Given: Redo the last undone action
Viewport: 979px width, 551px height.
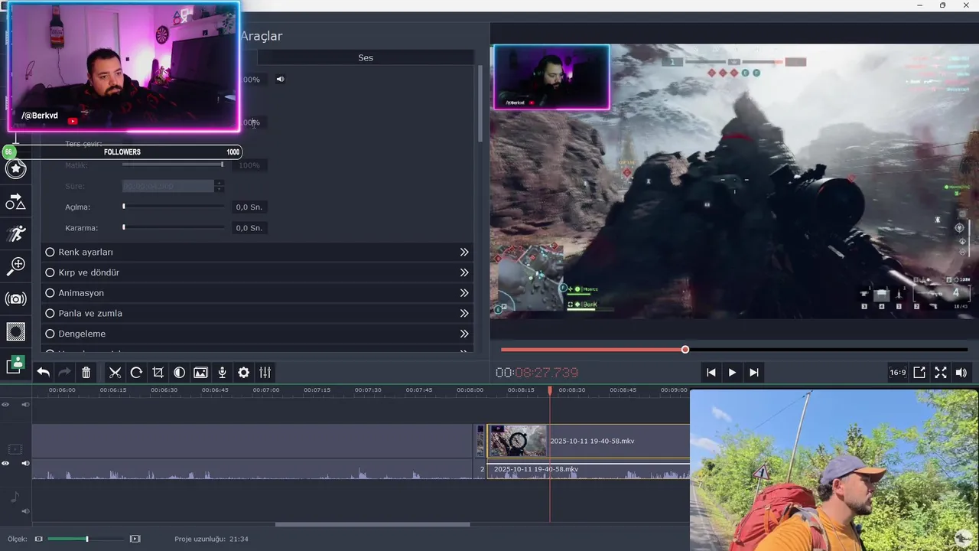Looking at the screenshot, I should point(65,373).
